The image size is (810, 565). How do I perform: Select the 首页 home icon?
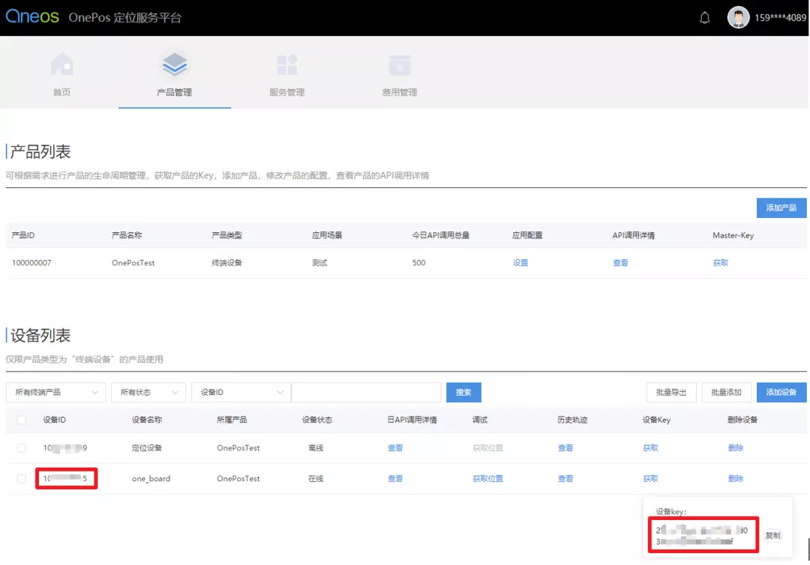[x=62, y=66]
